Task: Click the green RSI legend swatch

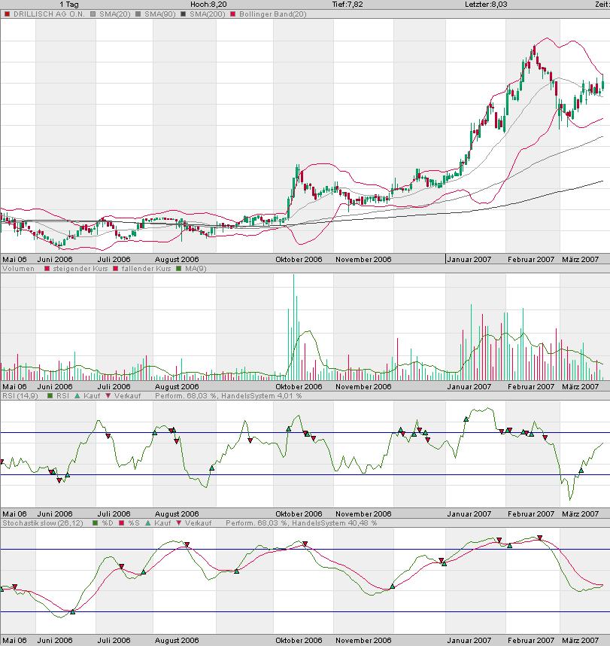Action: [50, 396]
